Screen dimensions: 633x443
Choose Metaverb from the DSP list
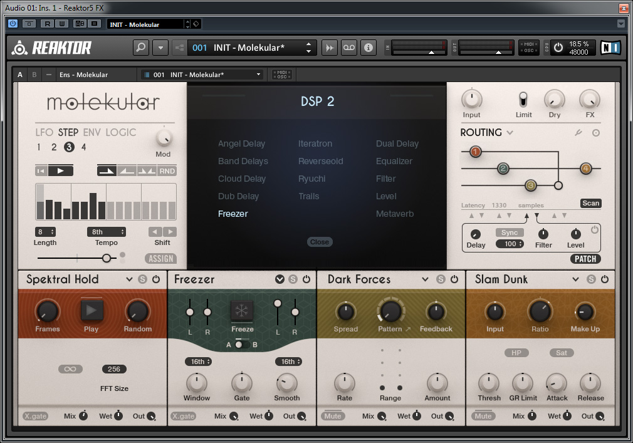pyautogui.click(x=395, y=214)
